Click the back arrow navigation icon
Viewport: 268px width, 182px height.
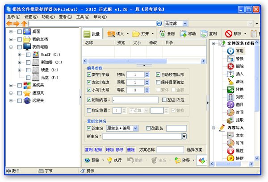coord(9,23)
